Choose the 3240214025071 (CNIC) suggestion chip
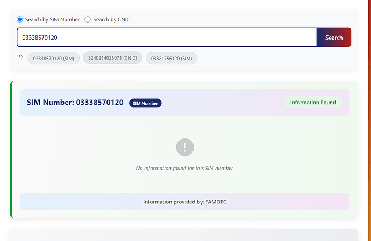 (x=112, y=57)
